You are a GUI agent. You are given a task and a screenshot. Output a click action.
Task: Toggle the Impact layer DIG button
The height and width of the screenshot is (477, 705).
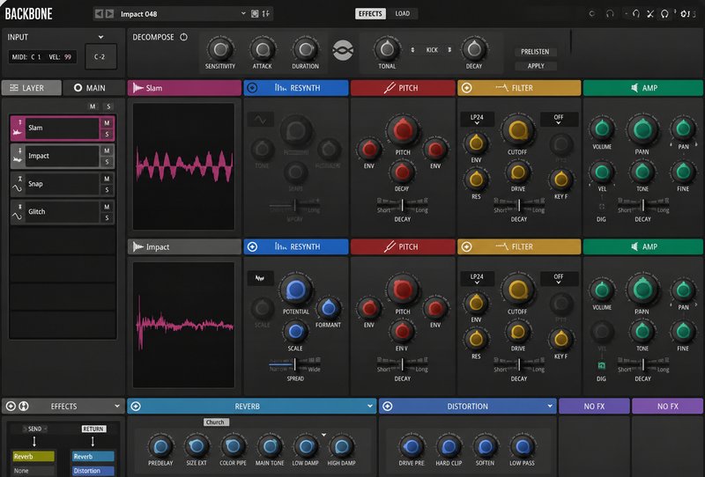pos(601,365)
